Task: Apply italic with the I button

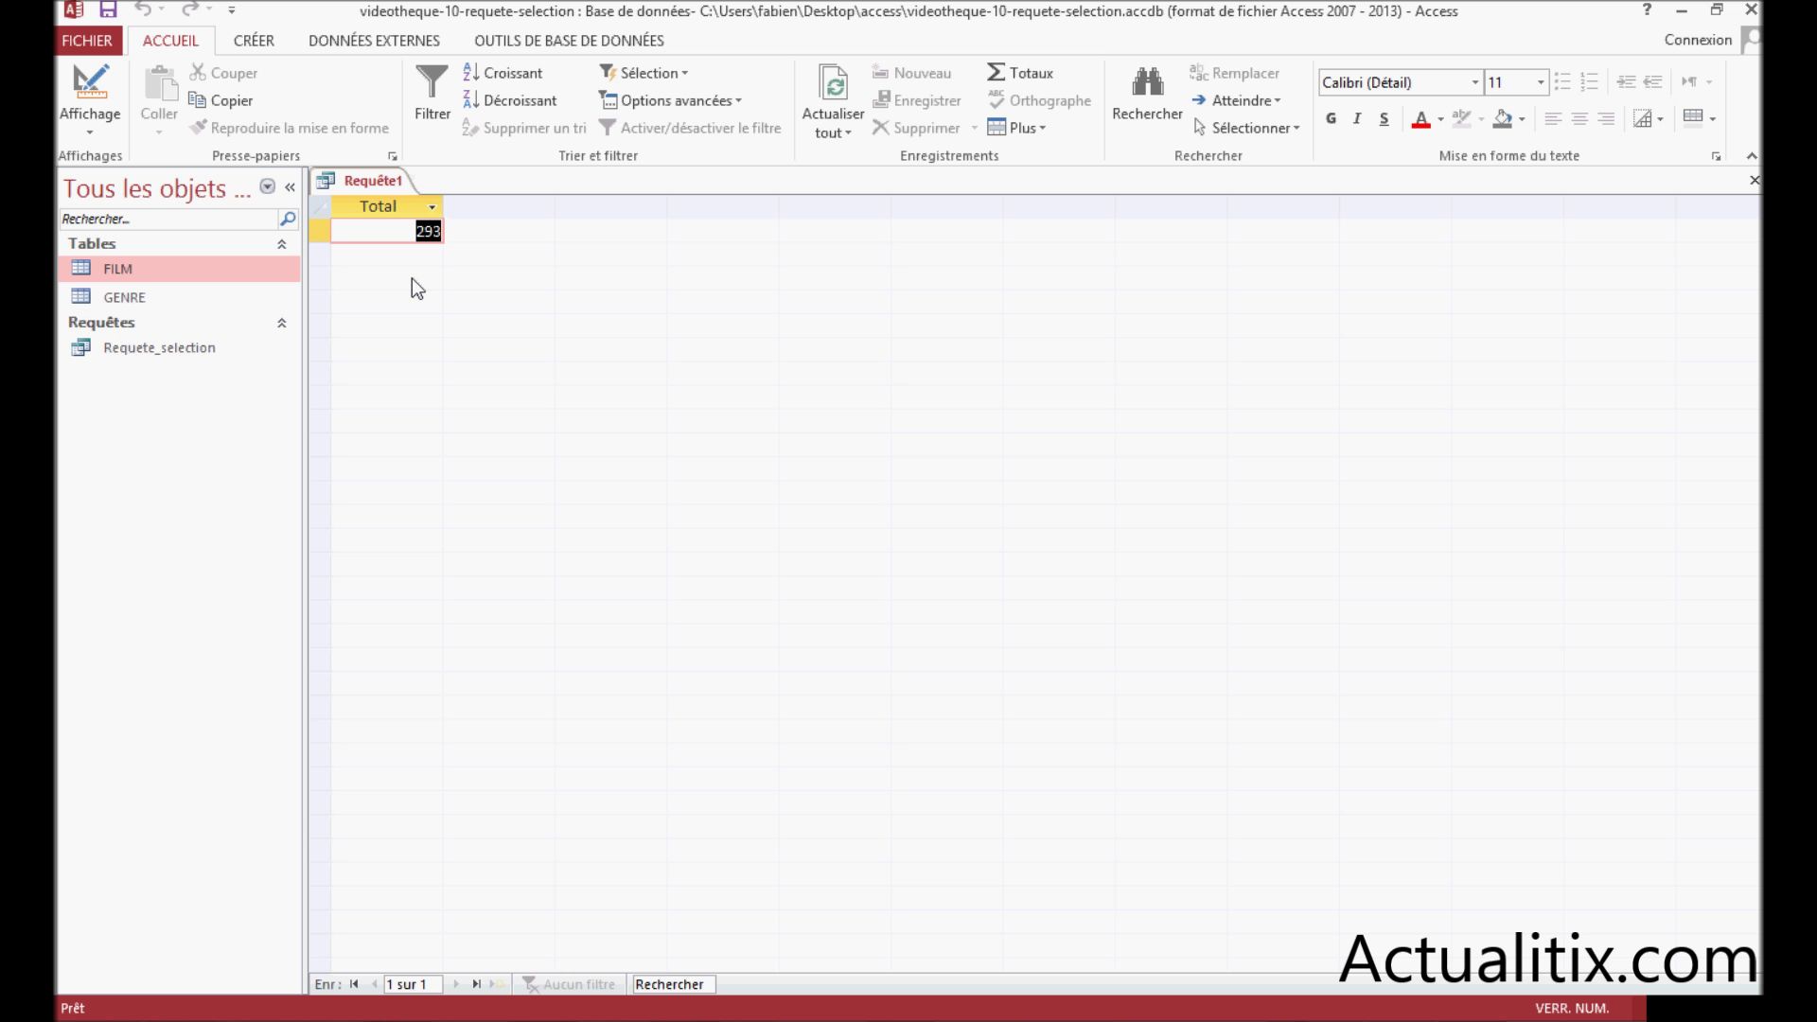Action: (1357, 118)
